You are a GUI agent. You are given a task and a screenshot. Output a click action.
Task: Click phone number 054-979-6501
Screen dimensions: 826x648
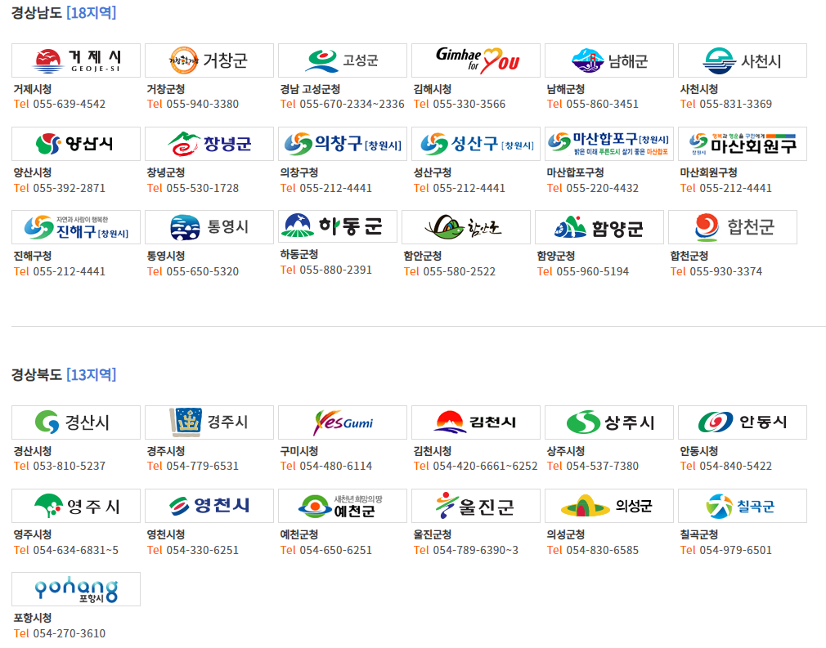click(x=735, y=551)
